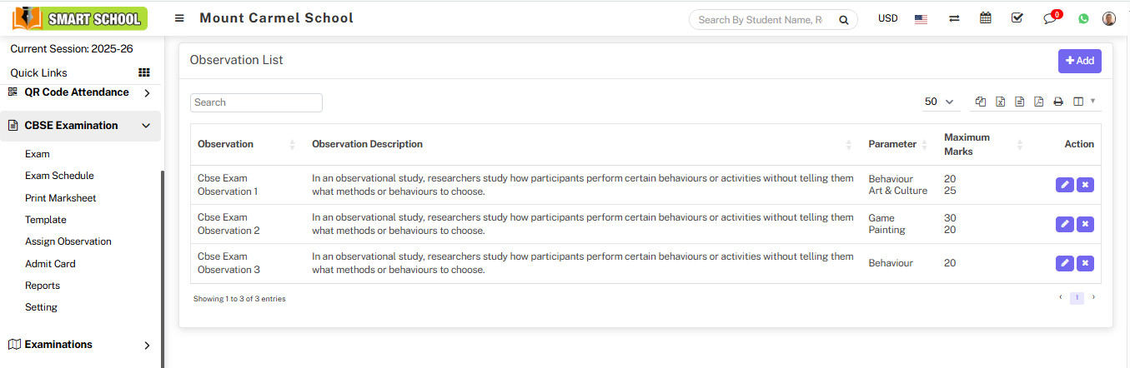Open chat messages with red badge

click(1050, 18)
